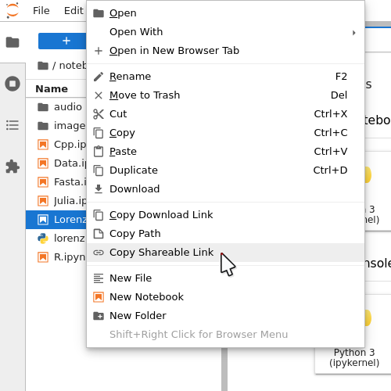
Task: Select Copy Shareable Link
Action: [225, 253]
